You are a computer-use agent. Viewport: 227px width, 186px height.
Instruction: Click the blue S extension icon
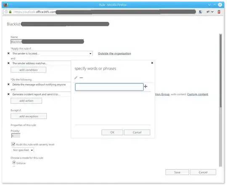(201, 12)
